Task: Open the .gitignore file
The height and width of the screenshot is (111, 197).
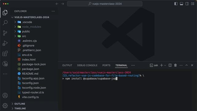Action: coord(28,45)
